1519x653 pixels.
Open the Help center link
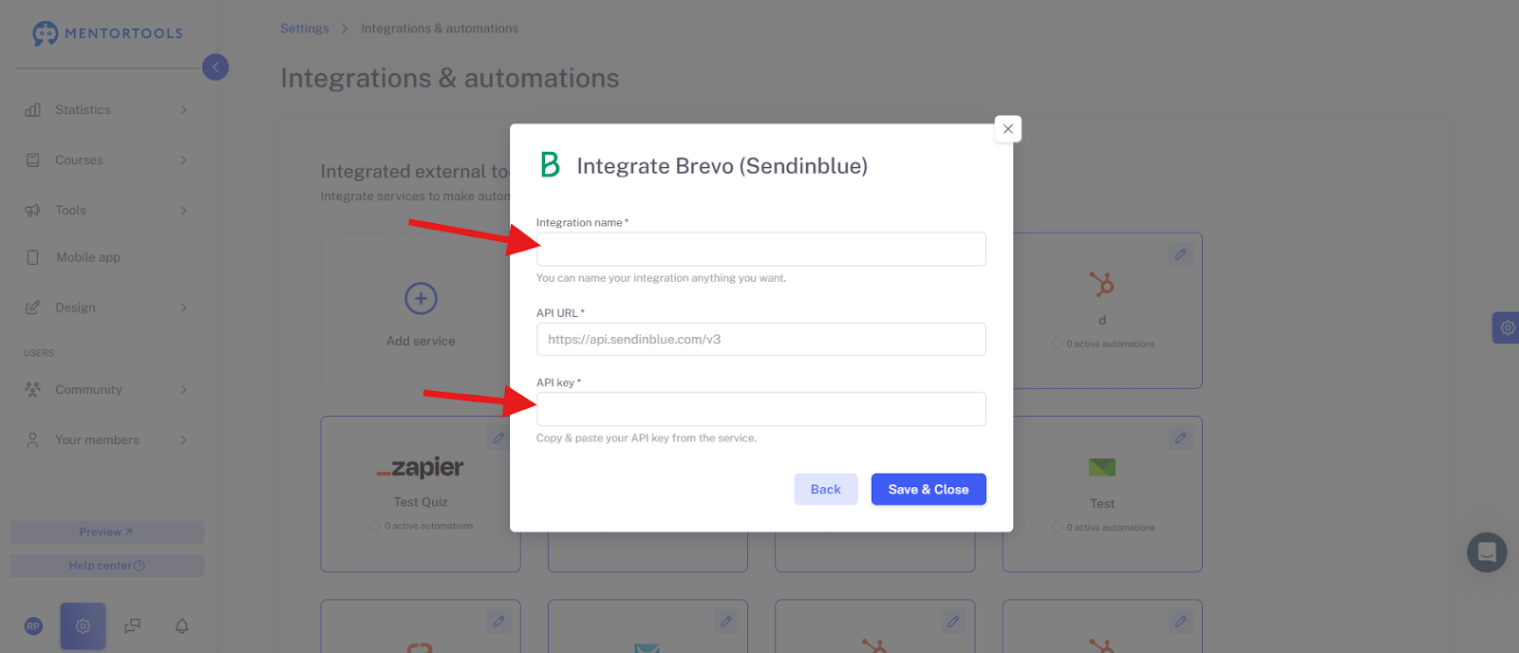point(107,566)
